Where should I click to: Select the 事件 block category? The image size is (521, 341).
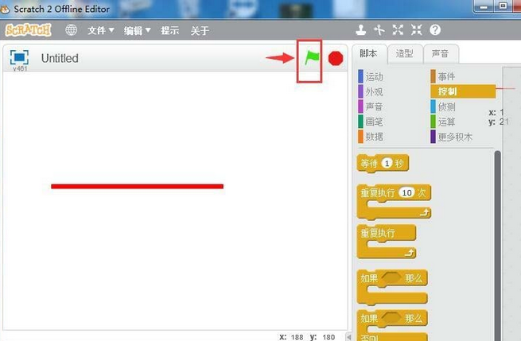coord(447,77)
